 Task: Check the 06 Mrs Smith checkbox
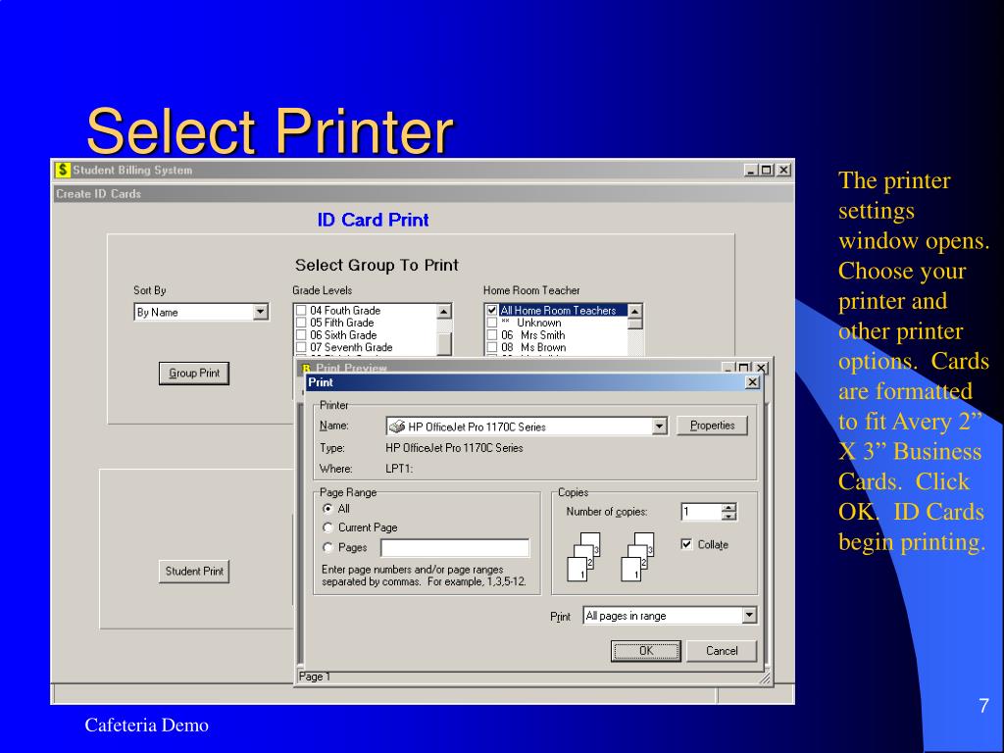click(x=492, y=335)
